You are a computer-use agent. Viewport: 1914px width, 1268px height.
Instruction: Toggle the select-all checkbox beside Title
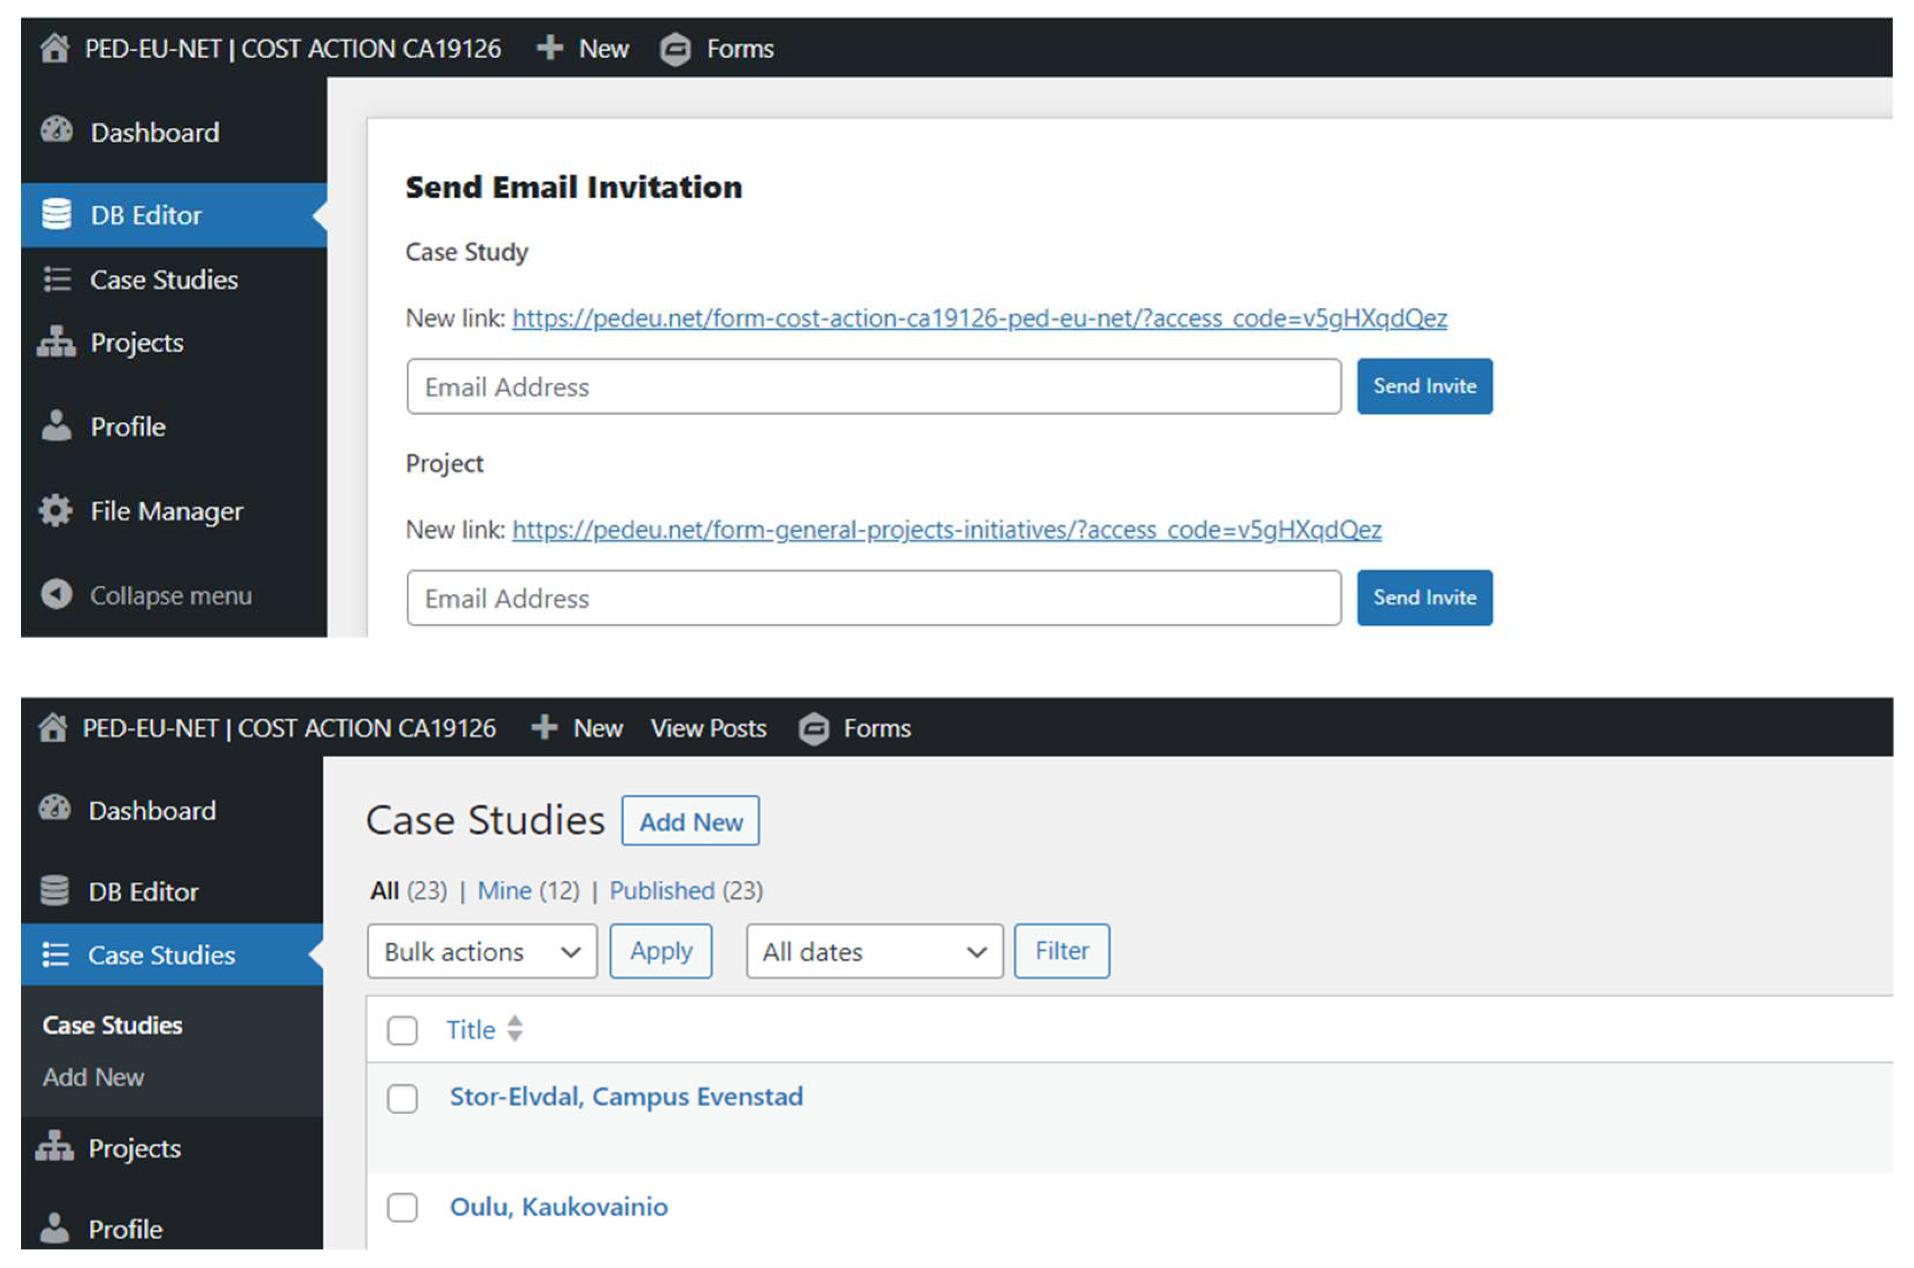click(402, 1031)
